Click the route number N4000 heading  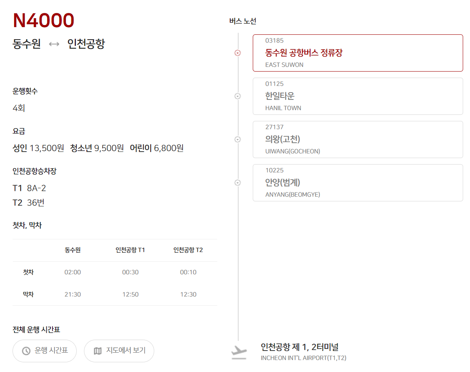tap(43, 20)
